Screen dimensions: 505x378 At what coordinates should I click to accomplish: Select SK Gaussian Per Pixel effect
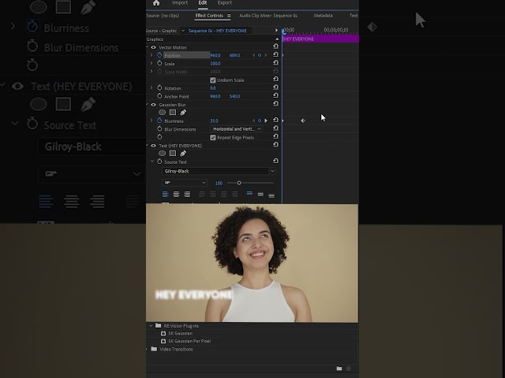[x=189, y=341]
